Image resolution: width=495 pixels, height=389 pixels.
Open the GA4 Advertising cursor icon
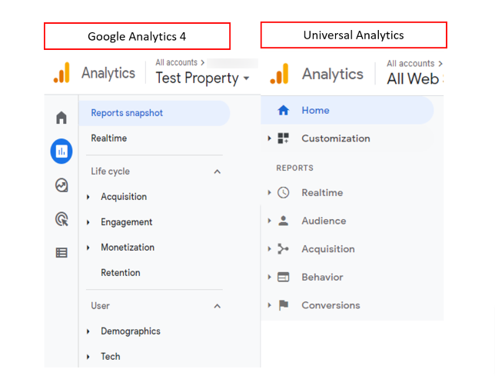pyautogui.click(x=61, y=219)
